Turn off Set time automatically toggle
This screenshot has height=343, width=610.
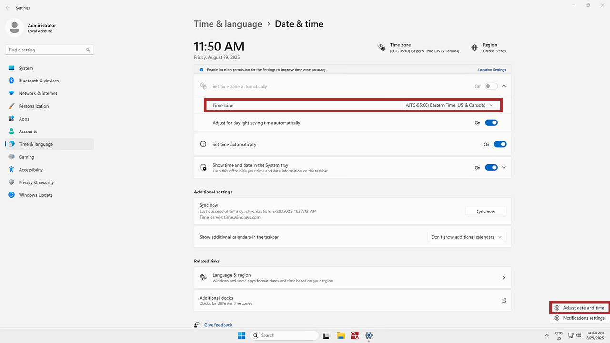pos(499,144)
